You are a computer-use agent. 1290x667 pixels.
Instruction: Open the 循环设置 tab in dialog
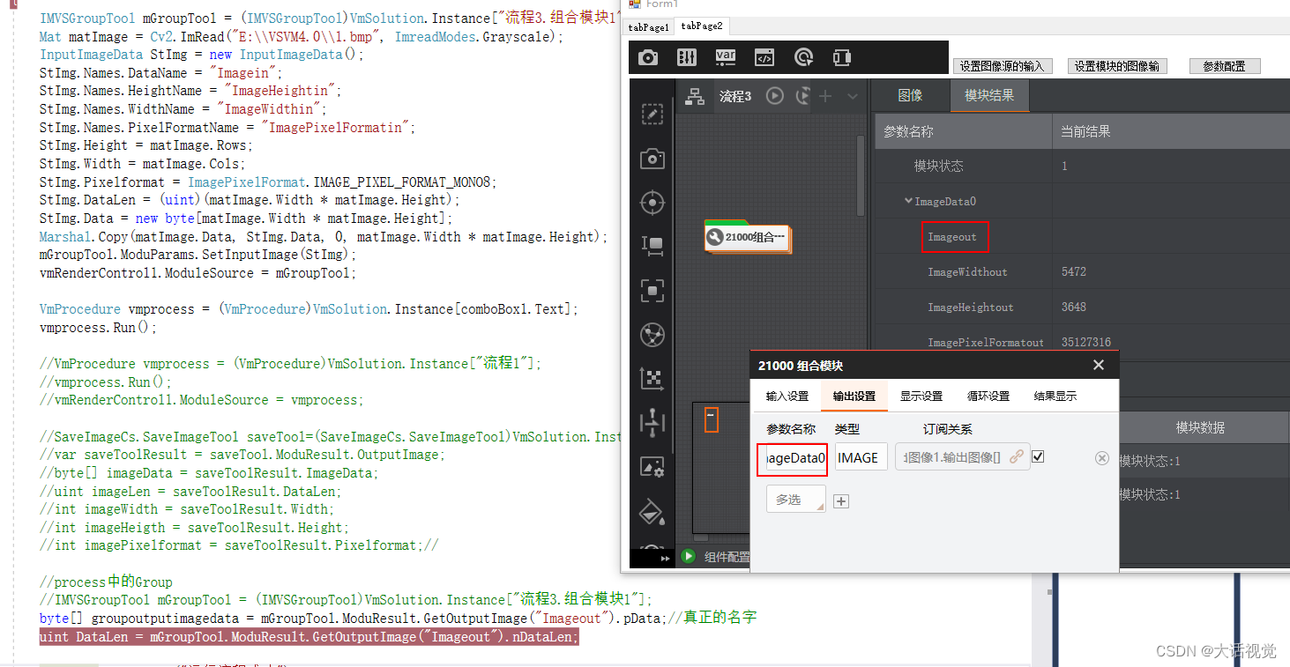988,396
